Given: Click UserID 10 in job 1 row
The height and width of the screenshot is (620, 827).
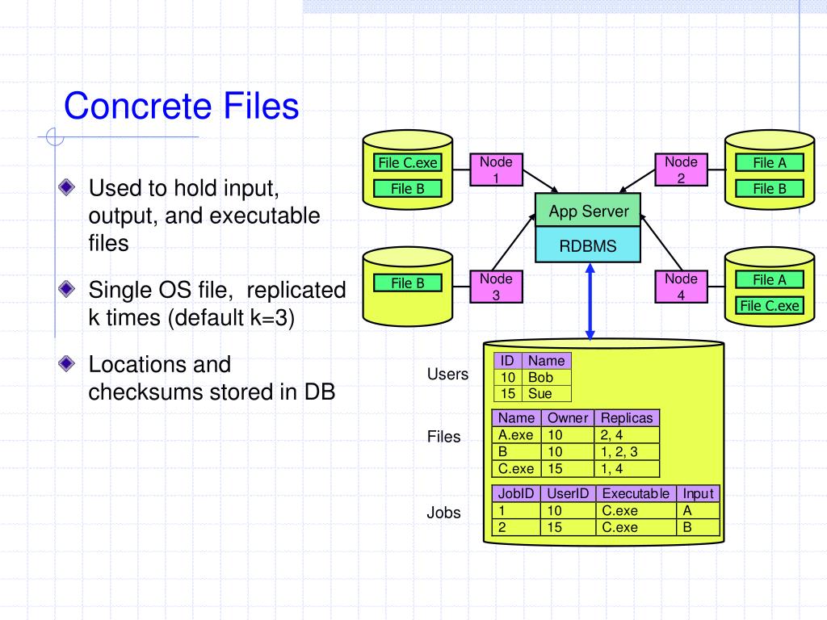Looking at the screenshot, I should (568, 510).
